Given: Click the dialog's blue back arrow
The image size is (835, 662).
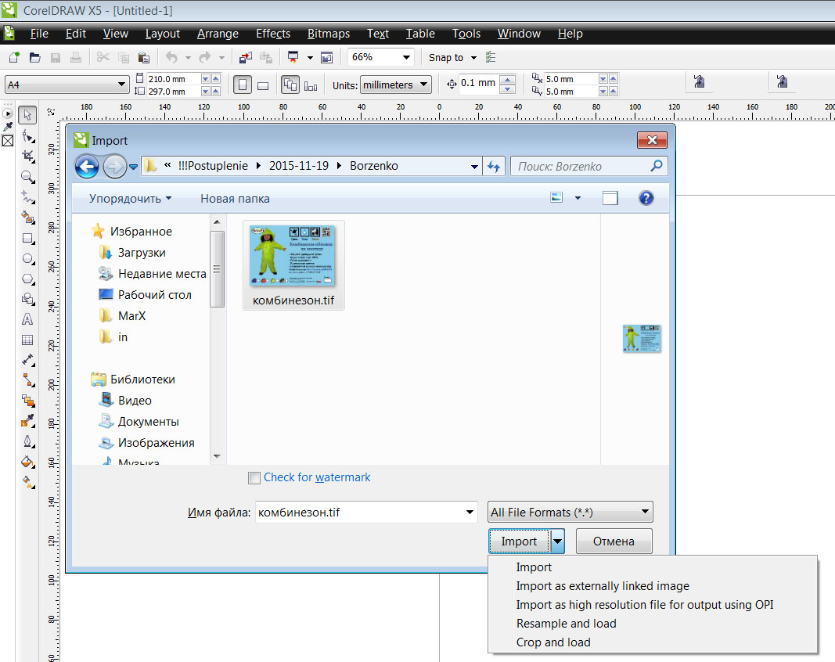Looking at the screenshot, I should point(87,166).
